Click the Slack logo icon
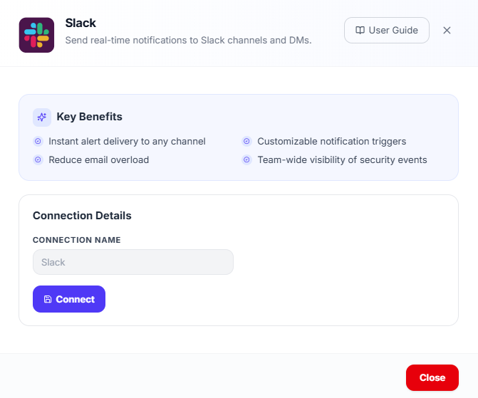This screenshot has height=398, width=478. pyautogui.click(x=36, y=35)
